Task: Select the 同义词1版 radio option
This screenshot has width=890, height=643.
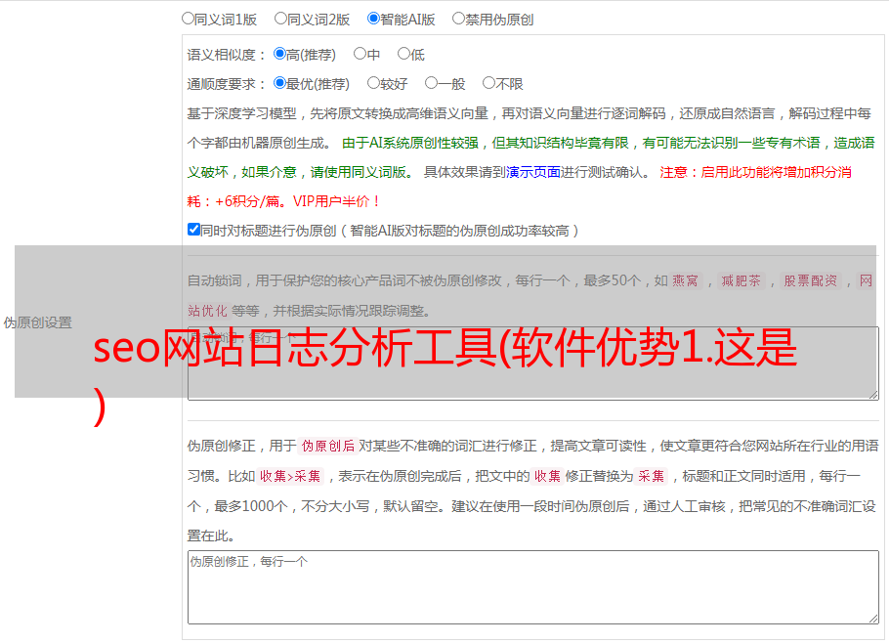Action: pyautogui.click(x=188, y=19)
